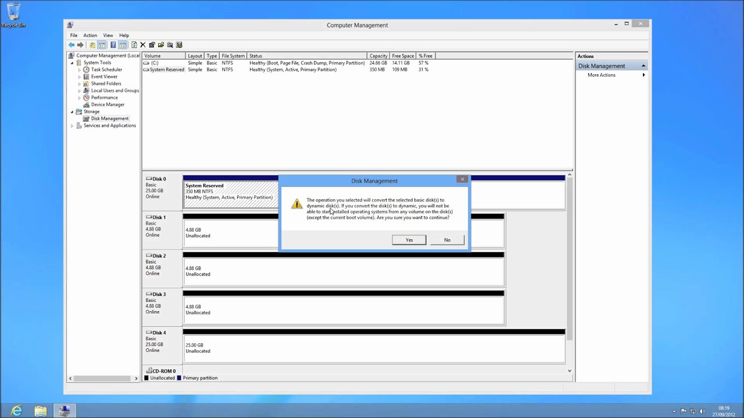The width and height of the screenshot is (744, 418).
Task: Collapse the Disk Management actions header
Action: 643,66
